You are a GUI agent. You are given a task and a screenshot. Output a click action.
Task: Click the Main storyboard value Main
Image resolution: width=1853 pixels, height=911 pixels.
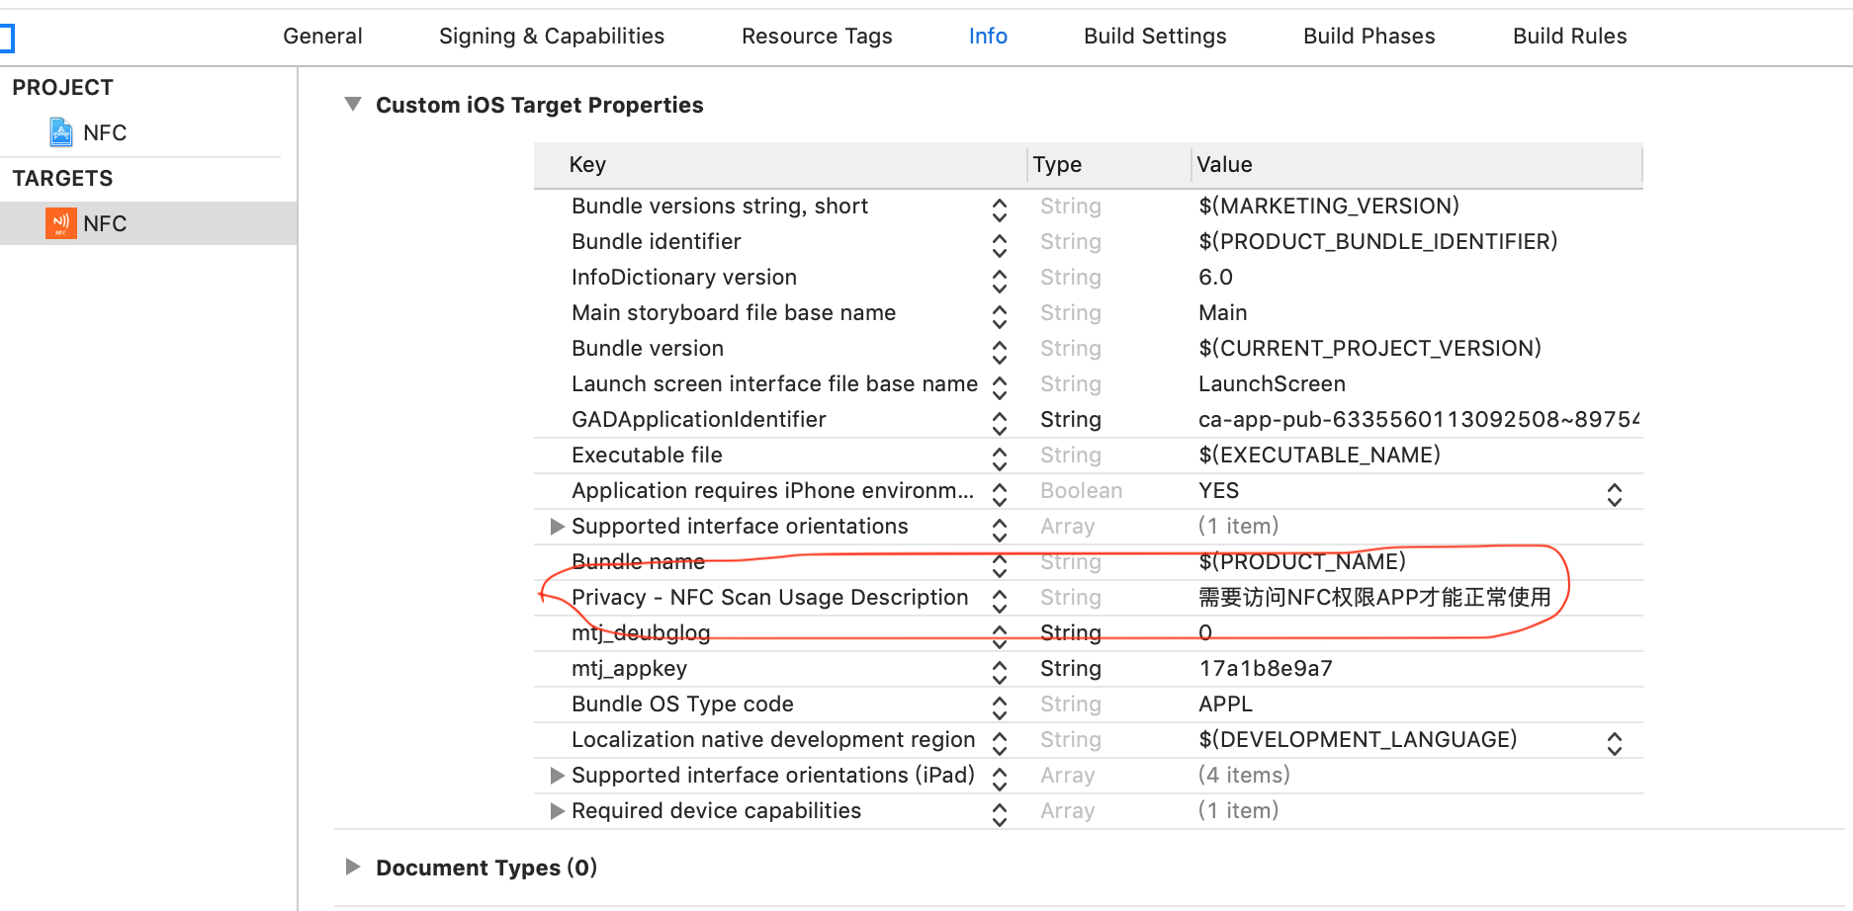pyautogui.click(x=1222, y=312)
